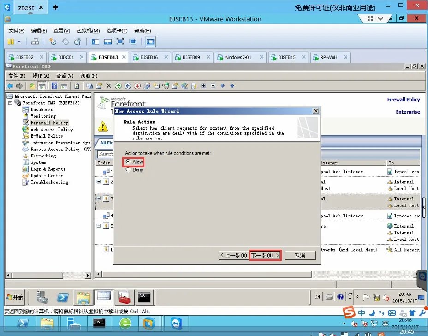The height and width of the screenshot is (336, 428).
Task: Close the New Access Rule Wizard dialog
Action: (315, 111)
